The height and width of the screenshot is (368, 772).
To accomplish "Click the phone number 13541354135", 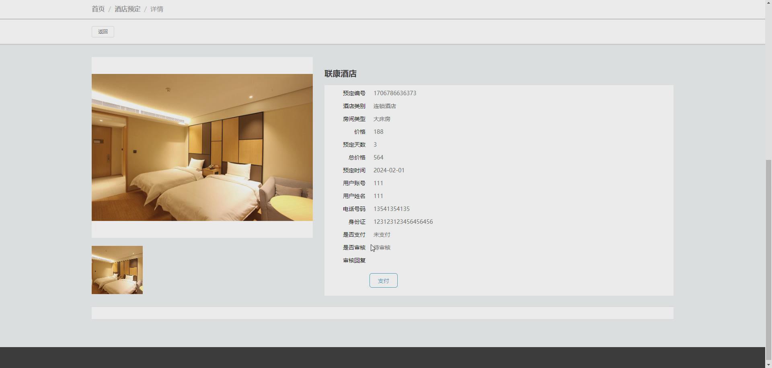I will [391, 209].
